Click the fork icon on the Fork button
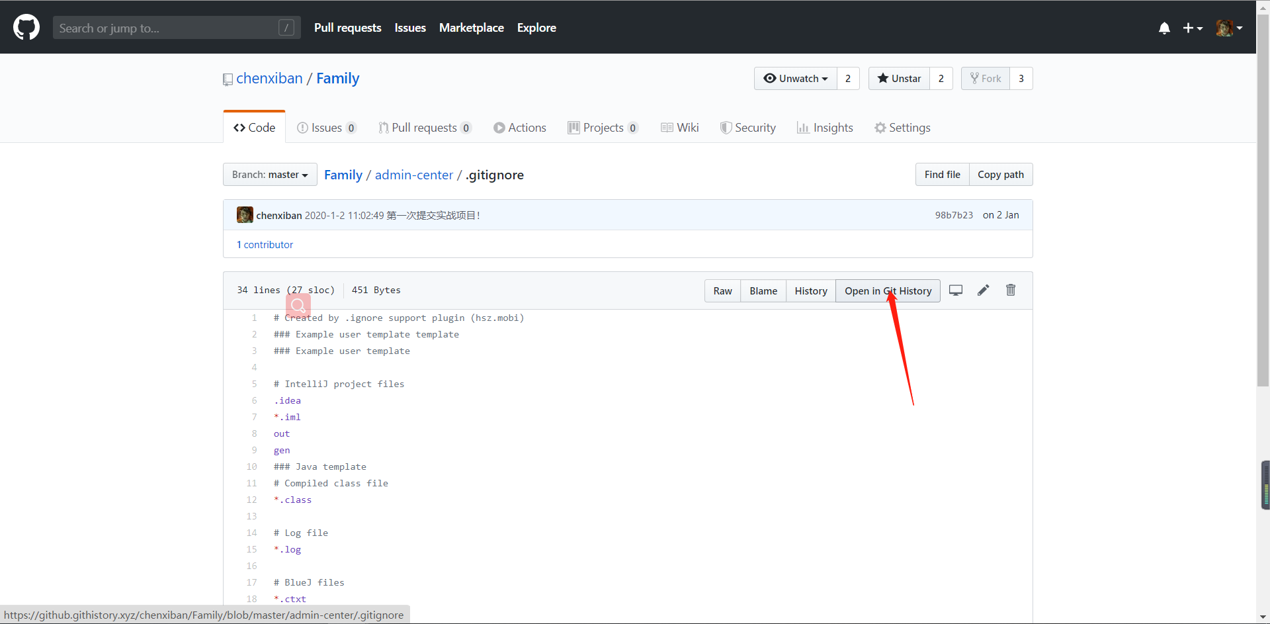This screenshot has width=1270, height=624. tap(973, 78)
